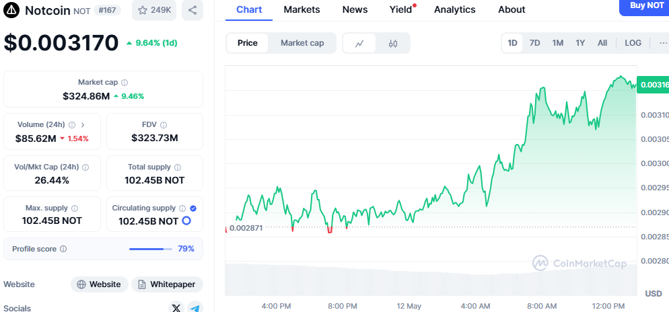Add Notcoin to watchlist with star button

pyautogui.click(x=154, y=10)
